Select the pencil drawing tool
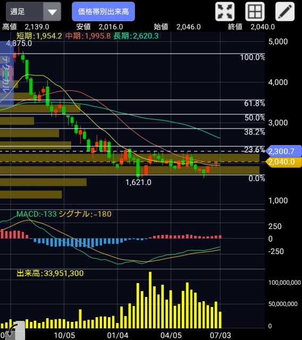This screenshot has height=340, width=302. (x=285, y=12)
